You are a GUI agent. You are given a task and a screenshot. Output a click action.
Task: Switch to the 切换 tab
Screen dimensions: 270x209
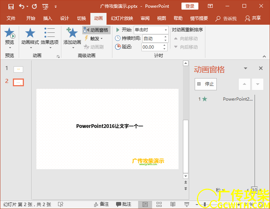(82, 18)
